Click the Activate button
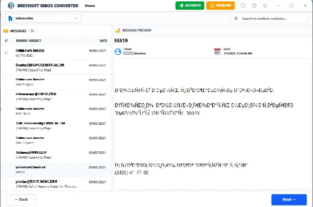 tap(190, 6)
